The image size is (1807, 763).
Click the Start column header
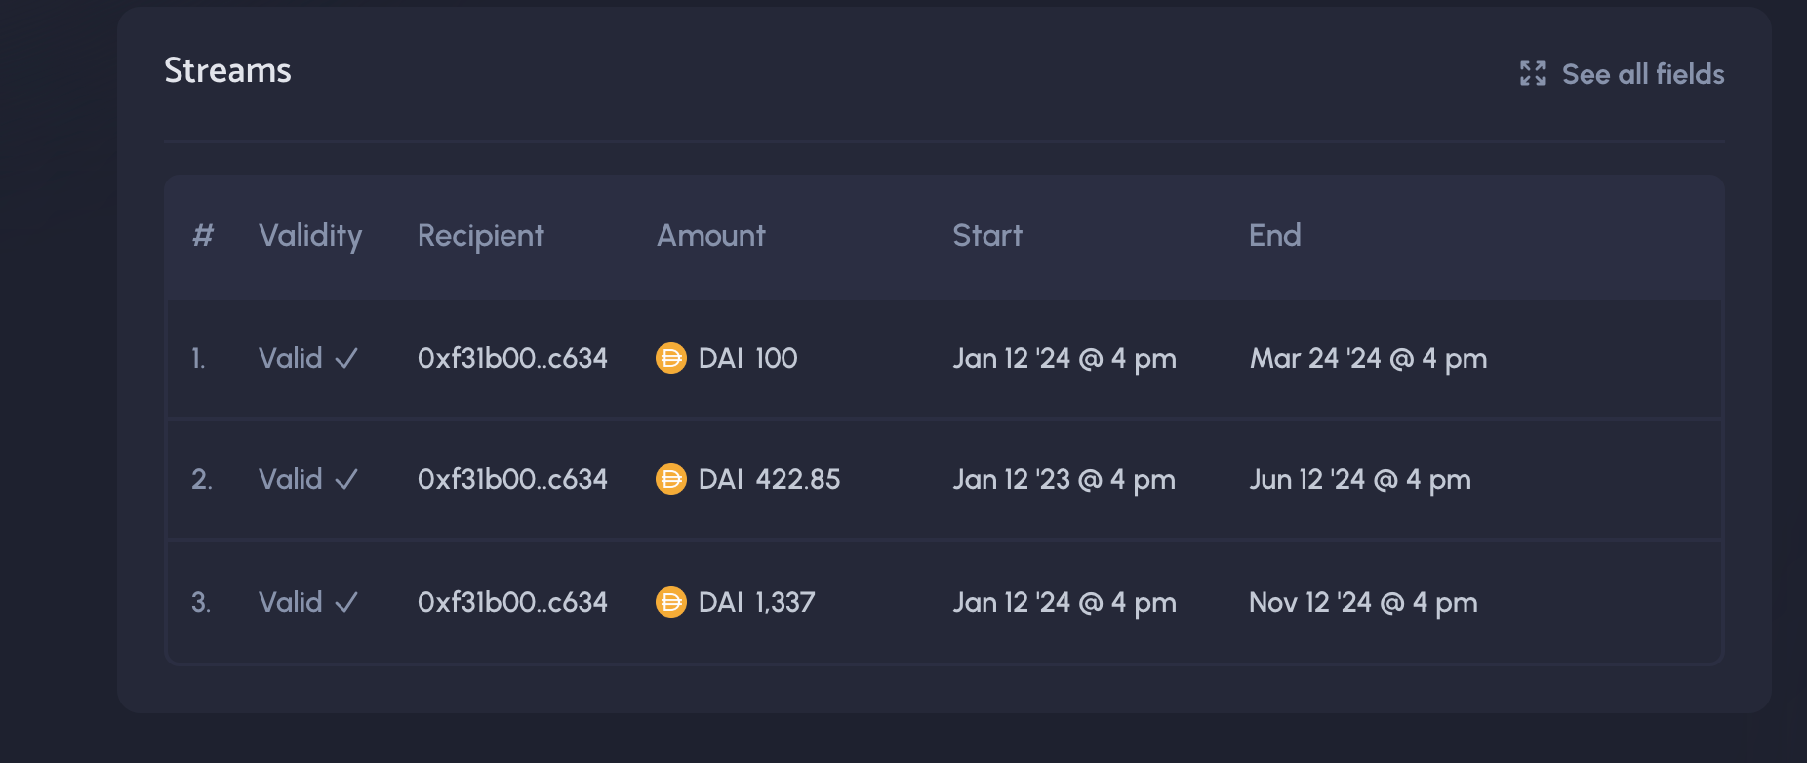986,236
